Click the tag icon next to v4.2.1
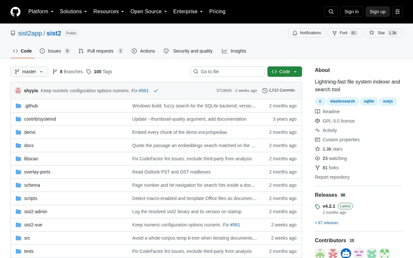The width and height of the screenshot is (413, 258). (x=317, y=206)
